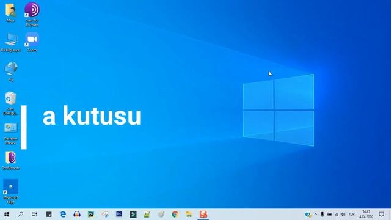Open the feather icon app in taskbar
The image size is (391, 220).
coord(161,215)
